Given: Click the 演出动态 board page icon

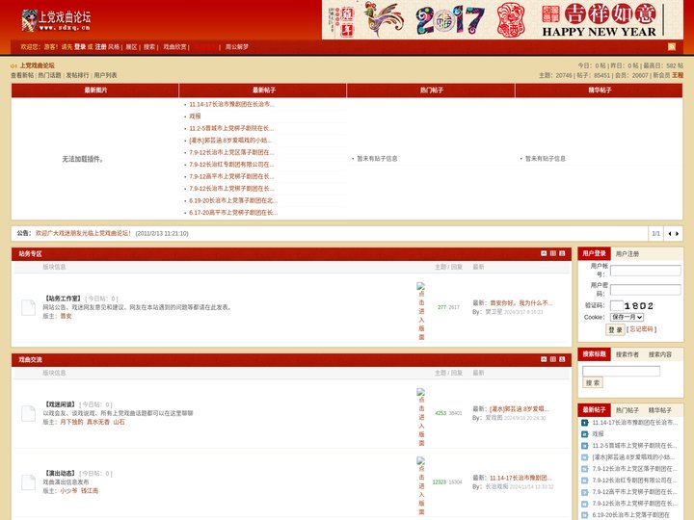Looking at the screenshot, I should [x=28, y=482].
